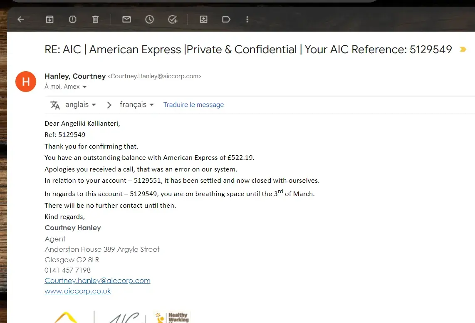Archive this email
Screen dimensions: 475x323
pyautogui.click(x=49, y=19)
